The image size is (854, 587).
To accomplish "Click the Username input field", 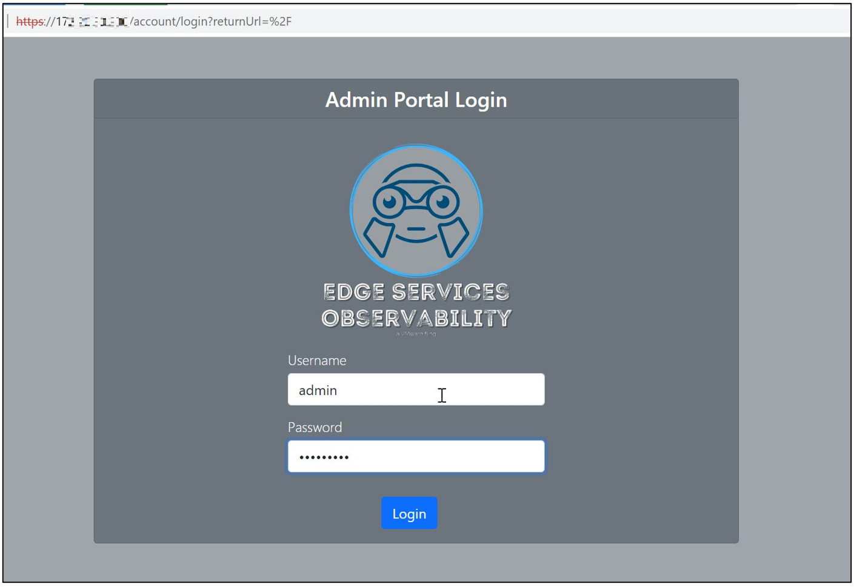I will (x=416, y=390).
